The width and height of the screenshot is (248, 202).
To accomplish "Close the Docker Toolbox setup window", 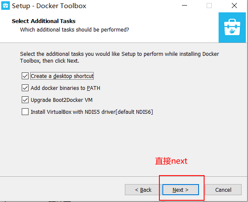I will (x=234, y=6).
